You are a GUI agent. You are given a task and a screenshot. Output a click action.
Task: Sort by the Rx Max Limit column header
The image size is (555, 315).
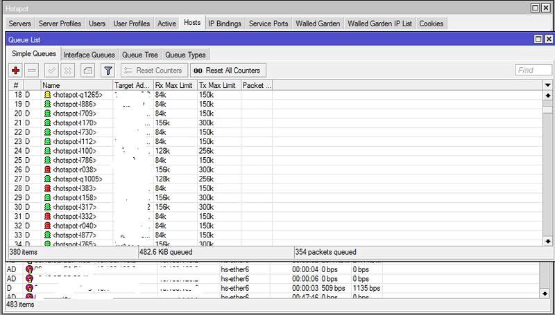176,85
